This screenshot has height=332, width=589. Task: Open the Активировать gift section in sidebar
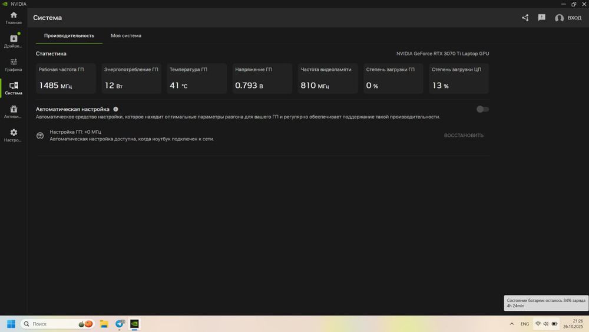14,111
